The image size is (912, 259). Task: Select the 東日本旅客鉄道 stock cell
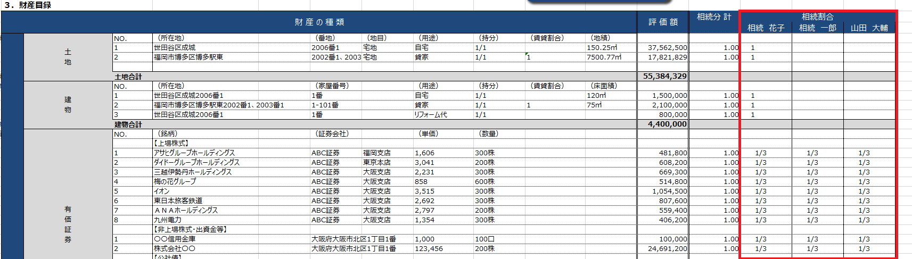(x=178, y=201)
